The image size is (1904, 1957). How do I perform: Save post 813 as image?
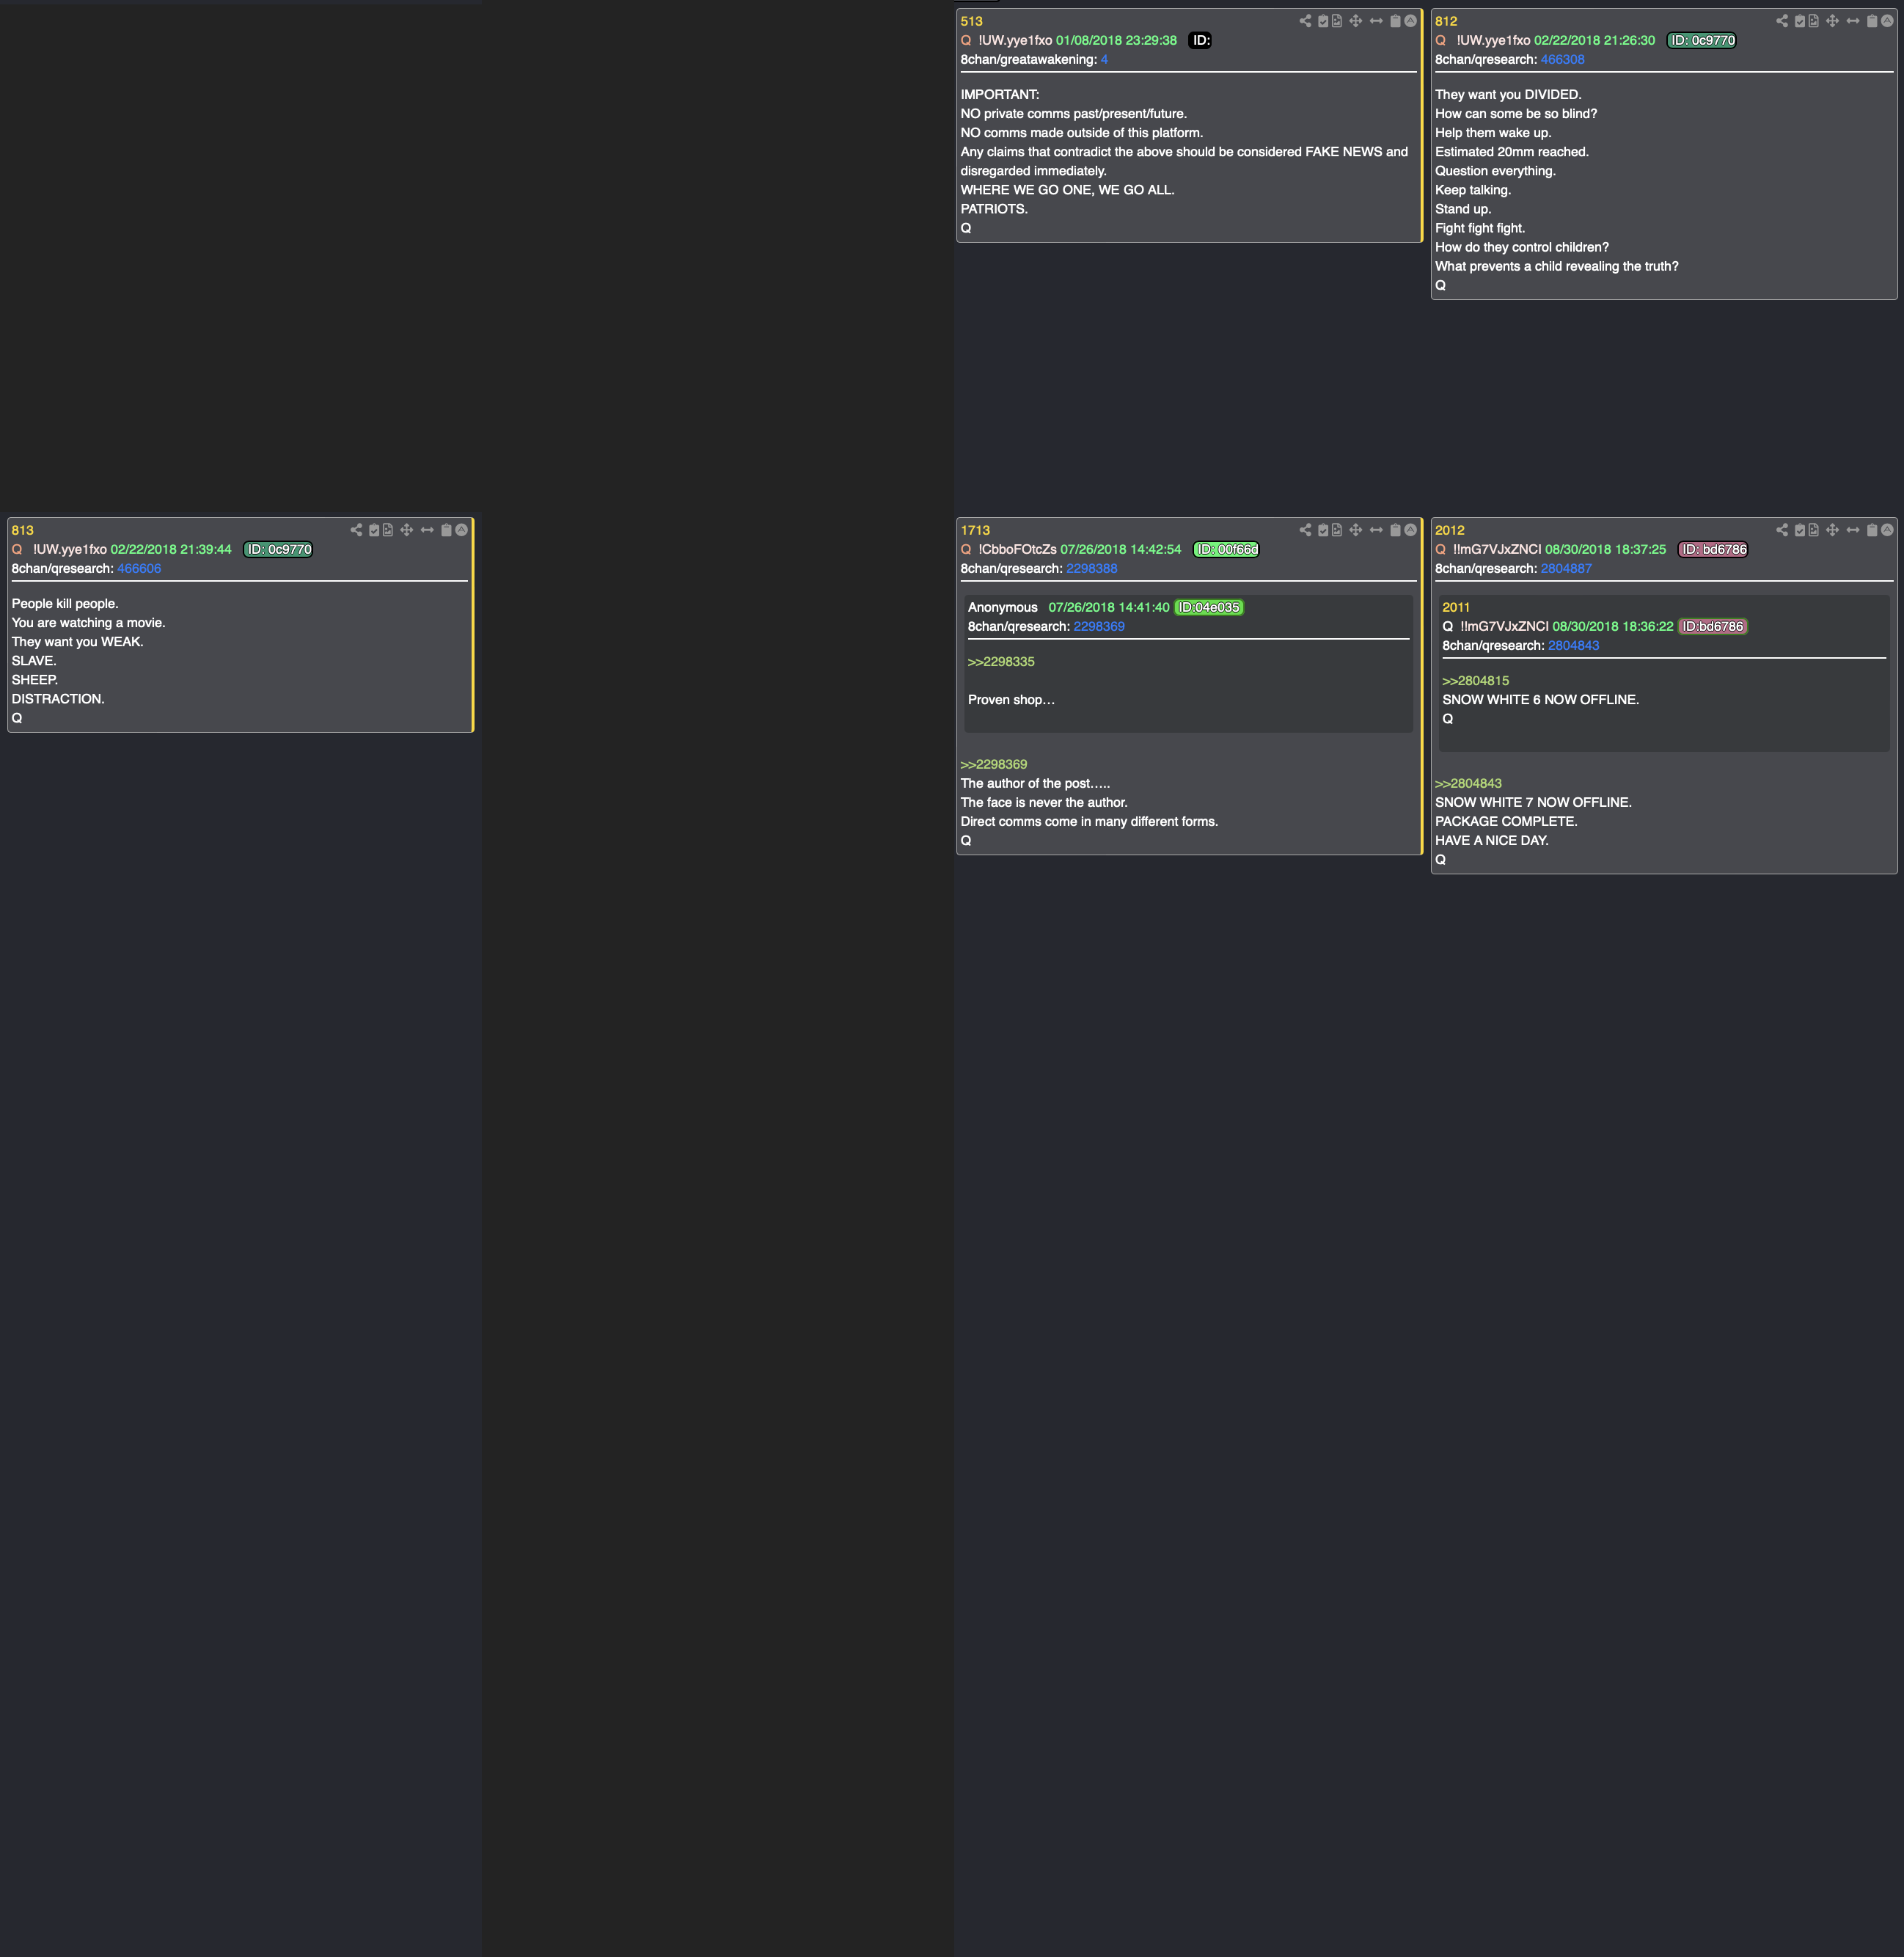click(x=388, y=530)
